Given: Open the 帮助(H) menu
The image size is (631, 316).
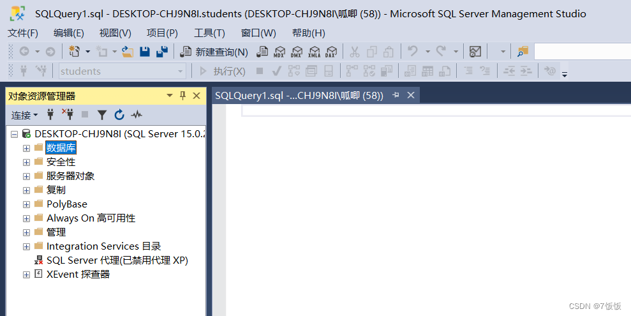Looking at the screenshot, I should click(x=309, y=33).
